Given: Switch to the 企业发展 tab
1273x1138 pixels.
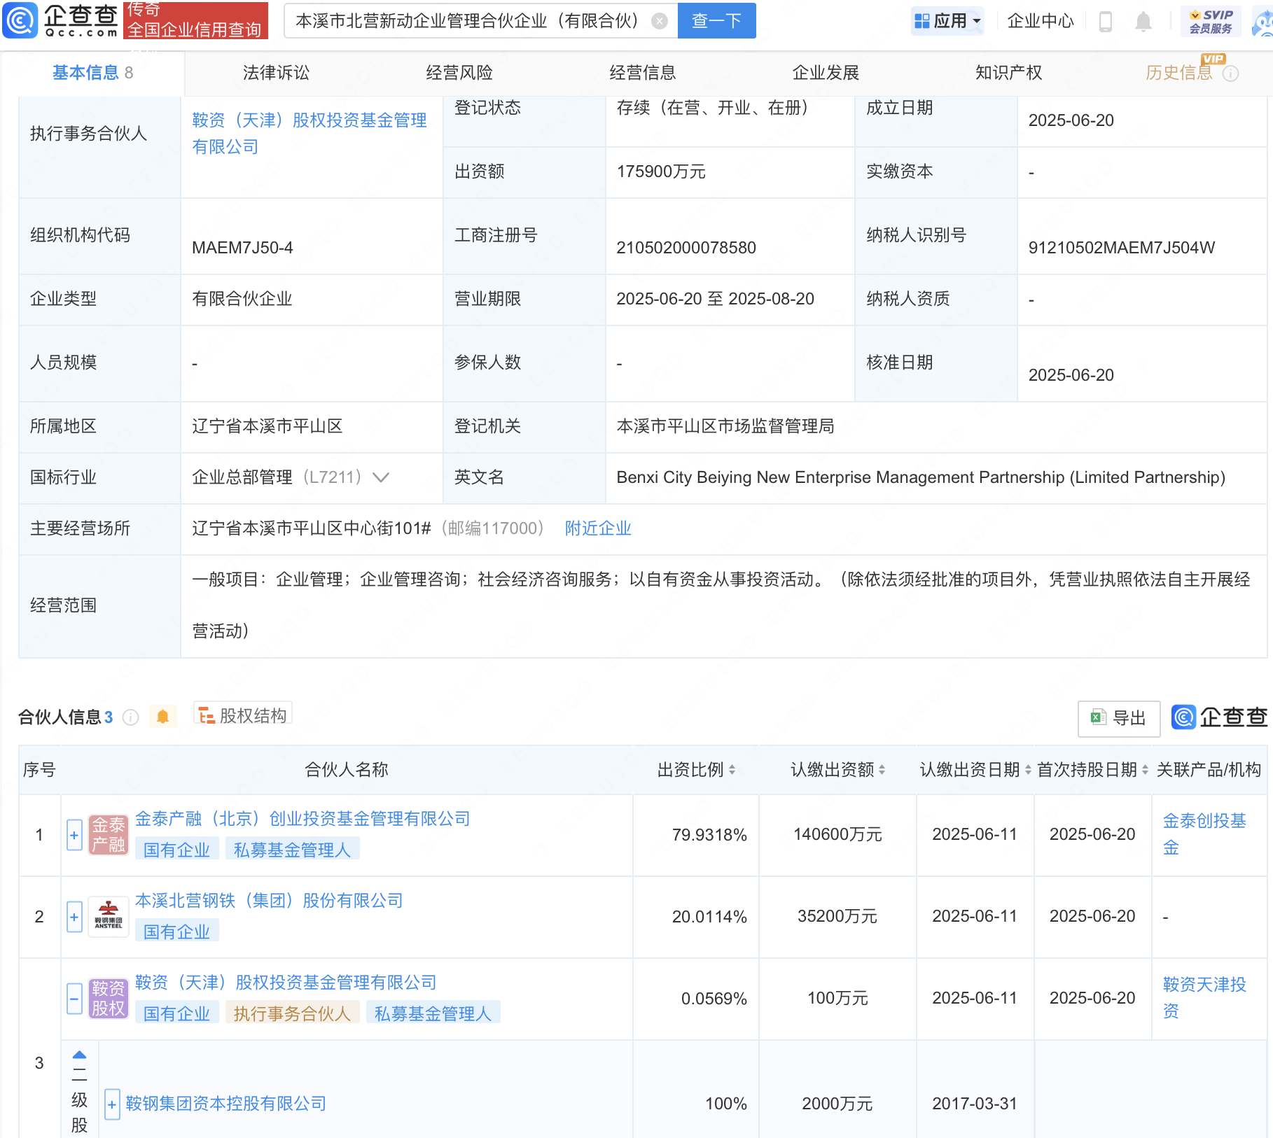Looking at the screenshot, I should (826, 73).
